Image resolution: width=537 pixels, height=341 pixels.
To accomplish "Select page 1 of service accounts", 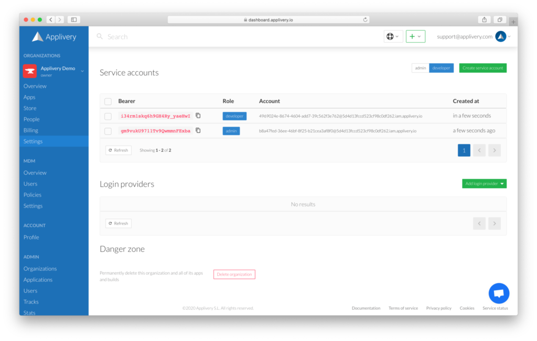I will pos(464,150).
